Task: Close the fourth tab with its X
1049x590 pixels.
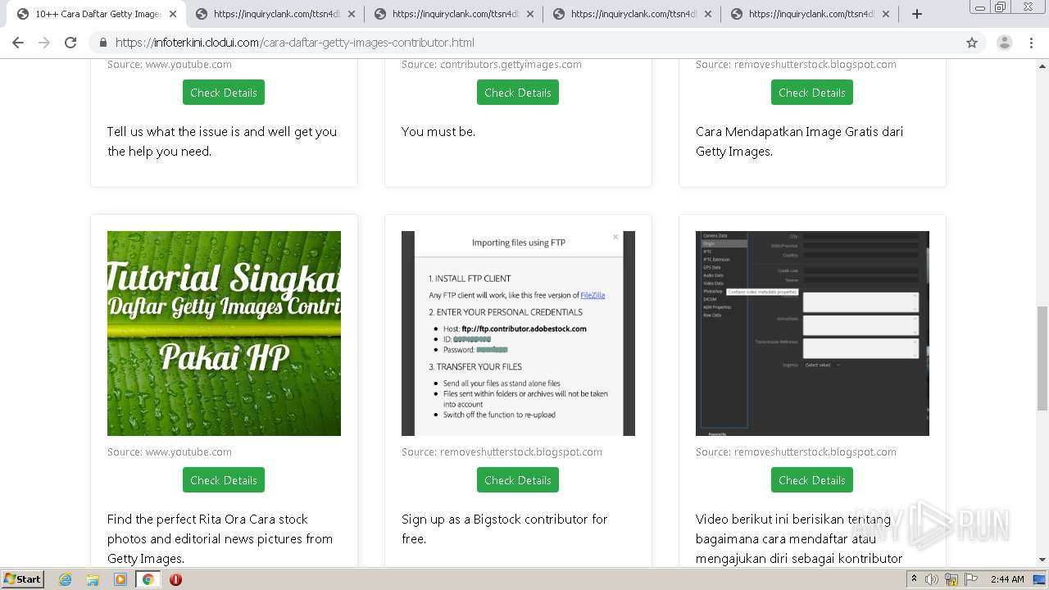Action: [708, 14]
